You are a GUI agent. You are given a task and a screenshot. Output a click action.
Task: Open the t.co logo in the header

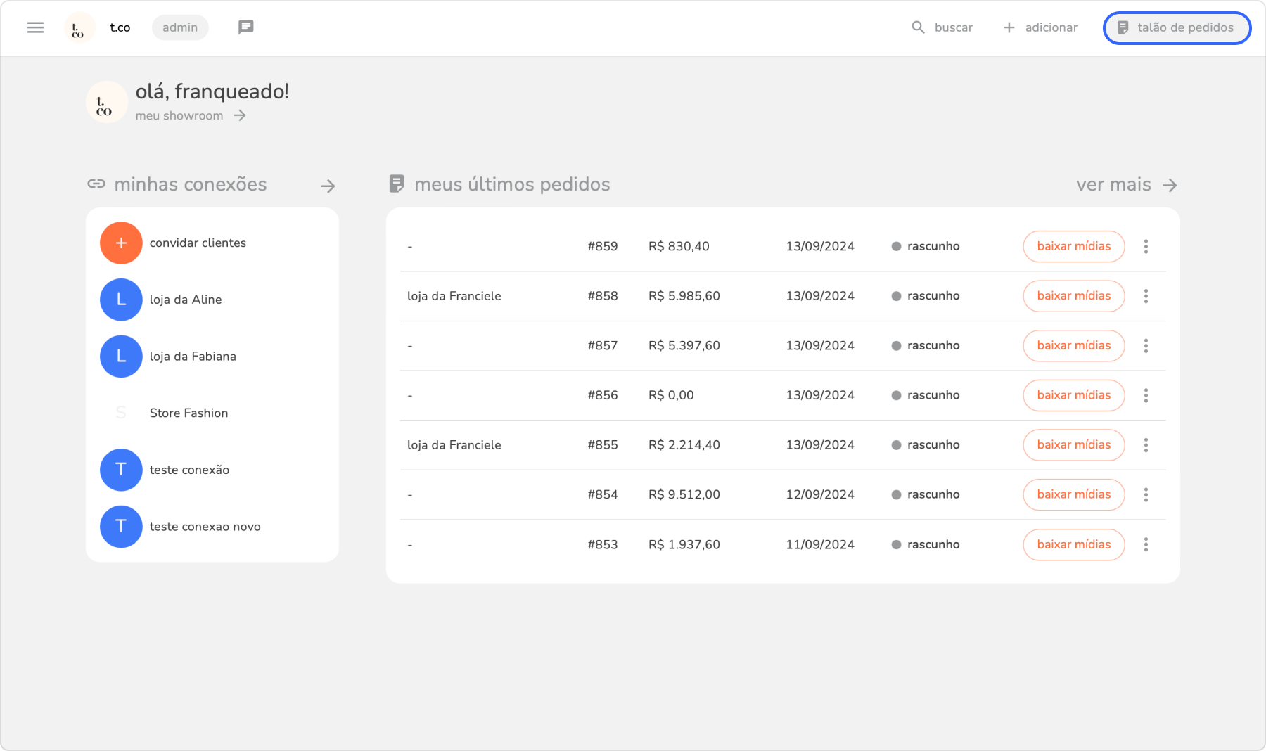tap(79, 28)
